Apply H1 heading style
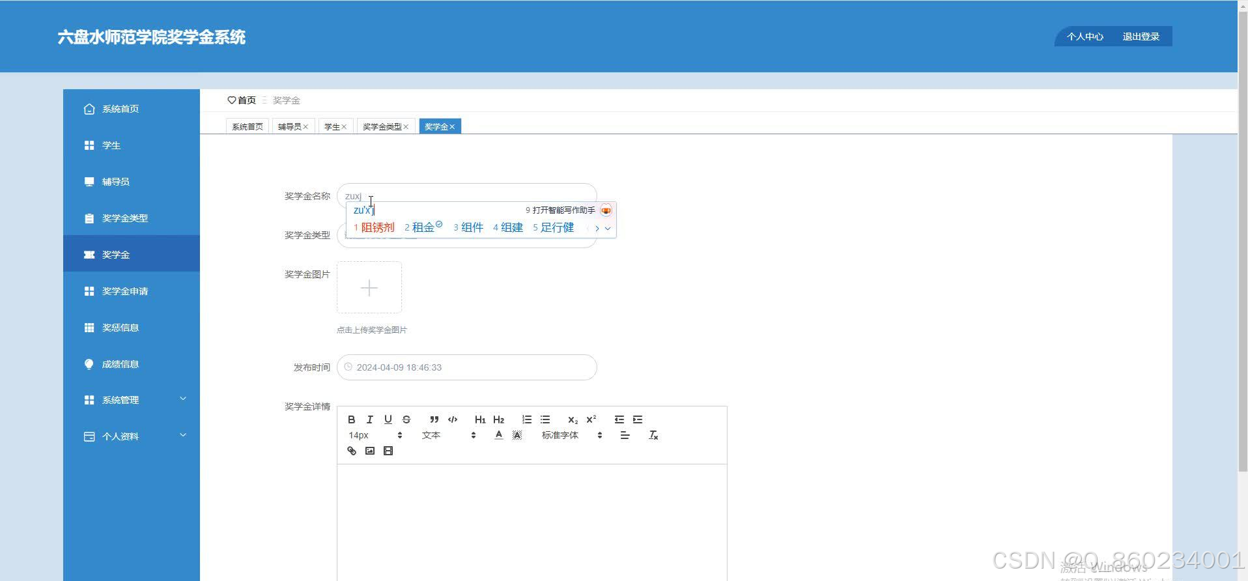This screenshot has width=1248, height=581. pos(480,419)
